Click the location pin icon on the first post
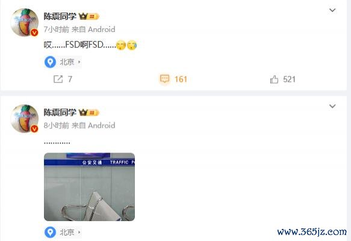 50,62
